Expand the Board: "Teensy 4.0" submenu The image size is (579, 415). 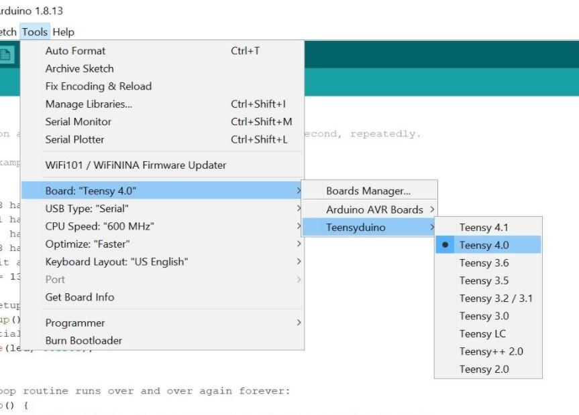point(162,191)
